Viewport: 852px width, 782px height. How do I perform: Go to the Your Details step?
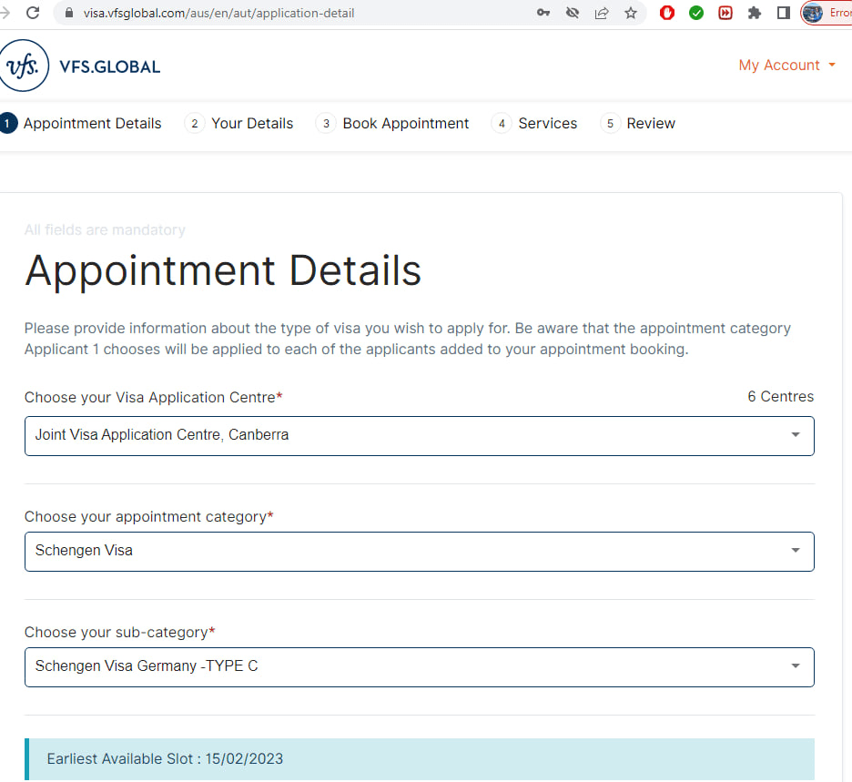(x=239, y=124)
